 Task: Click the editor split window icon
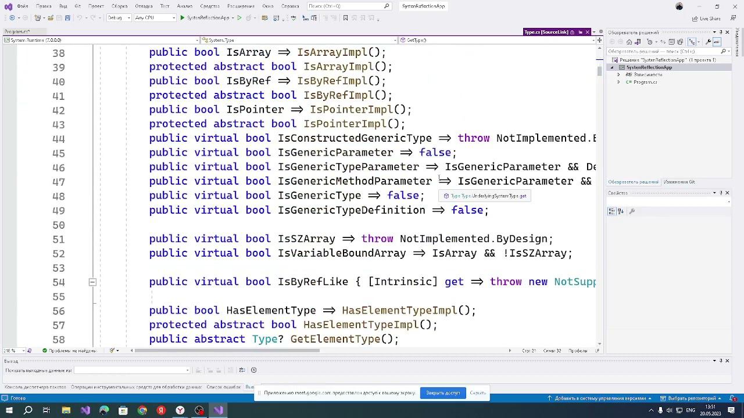coord(599,40)
